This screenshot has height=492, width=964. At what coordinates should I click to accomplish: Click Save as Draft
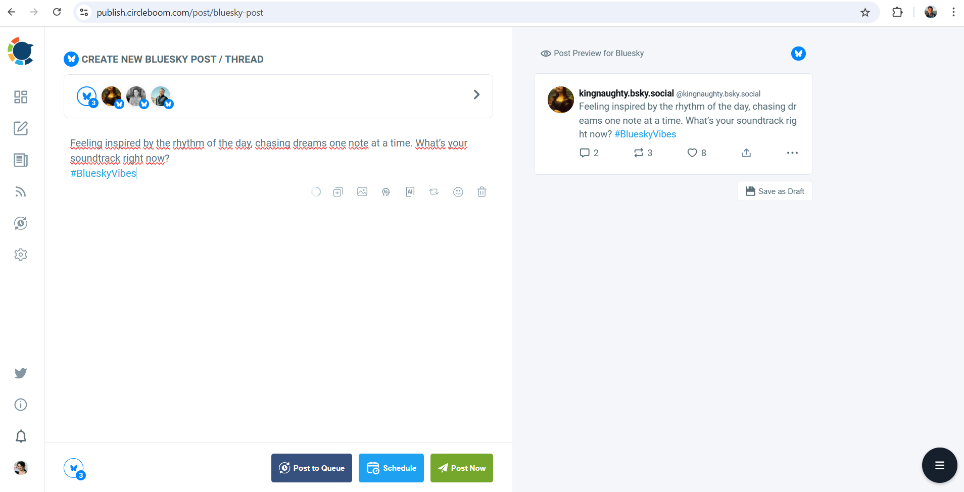775,191
